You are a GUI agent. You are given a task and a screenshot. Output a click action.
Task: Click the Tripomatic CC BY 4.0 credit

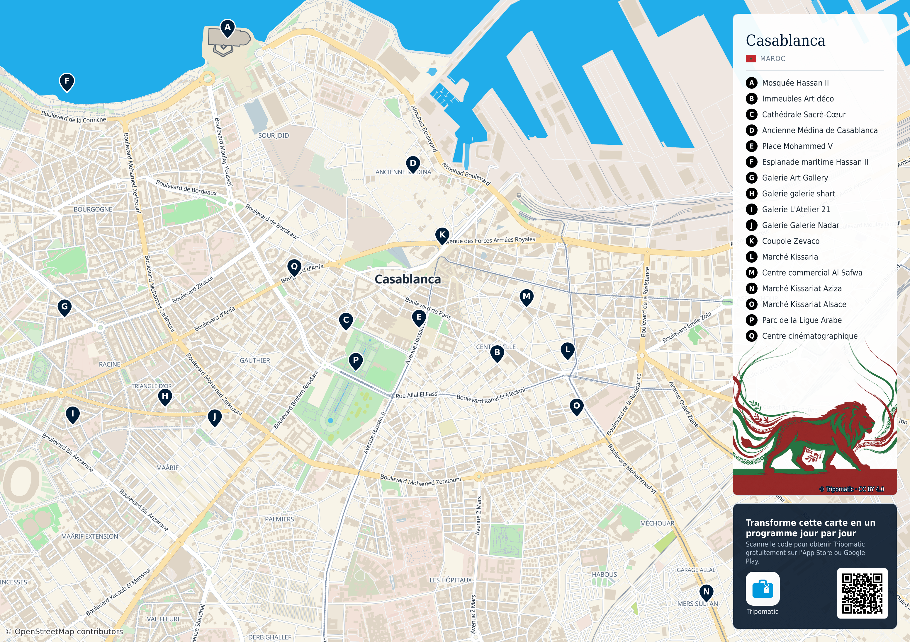pos(852,489)
